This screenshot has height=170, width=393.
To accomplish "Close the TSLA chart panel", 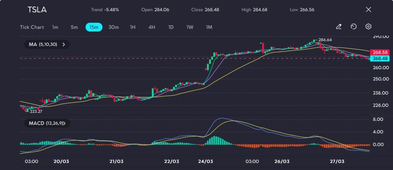I will (368, 10).
